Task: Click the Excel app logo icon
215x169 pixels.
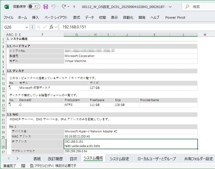Action: pos(6,7)
